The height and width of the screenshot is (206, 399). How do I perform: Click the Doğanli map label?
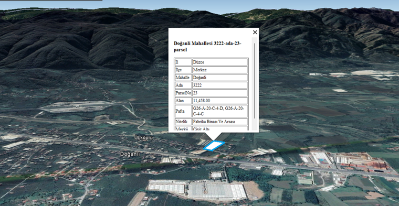click(130, 154)
